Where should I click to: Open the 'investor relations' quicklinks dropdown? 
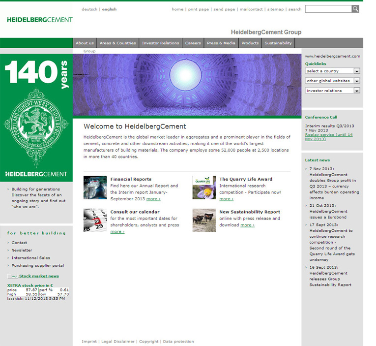333,91
